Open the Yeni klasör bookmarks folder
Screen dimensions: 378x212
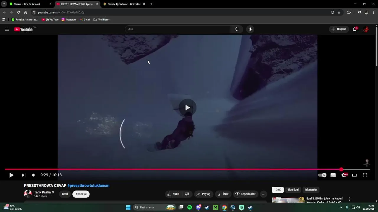click(101, 20)
